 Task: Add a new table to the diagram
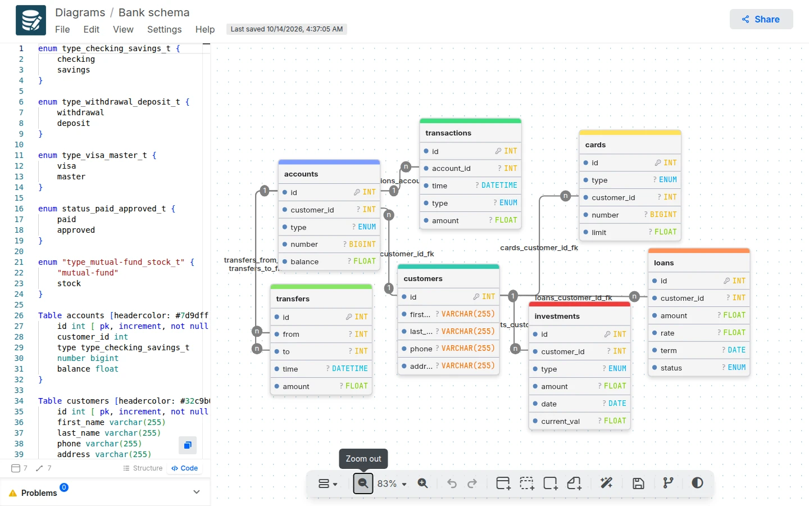tap(503, 484)
